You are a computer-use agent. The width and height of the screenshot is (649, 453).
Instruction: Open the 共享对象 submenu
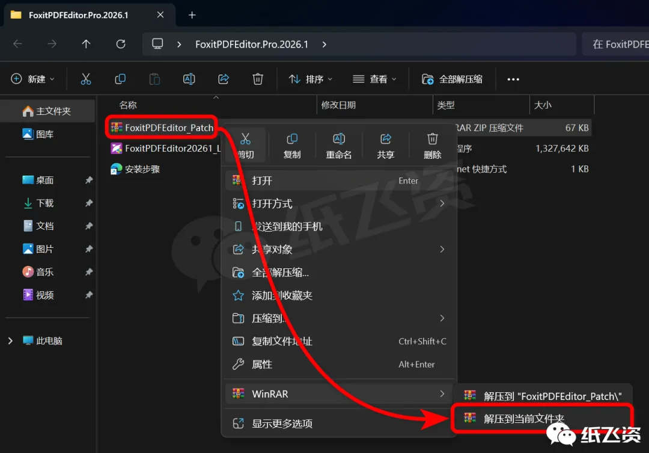click(339, 250)
